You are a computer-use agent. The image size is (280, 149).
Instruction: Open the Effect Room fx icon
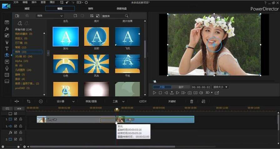coord(7,29)
